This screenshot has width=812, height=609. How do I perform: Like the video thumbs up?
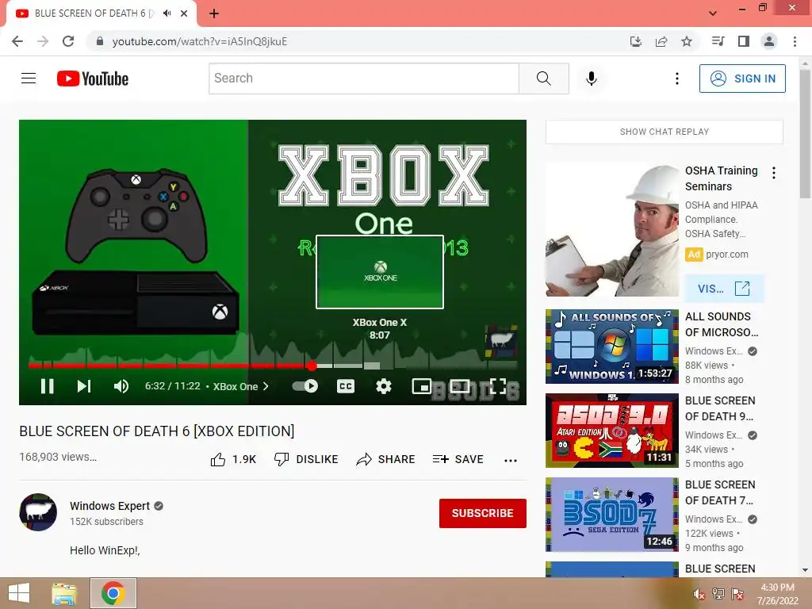tap(233, 459)
